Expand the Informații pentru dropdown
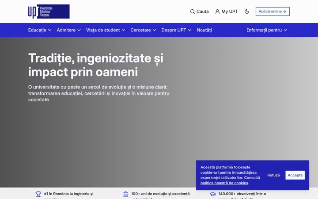 [267, 30]
